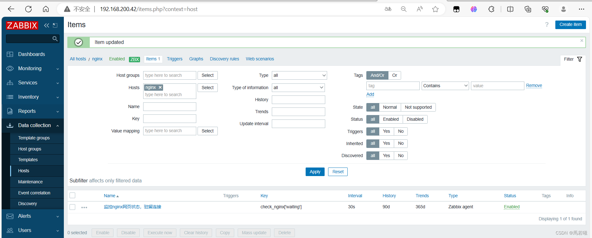Reload the page using the refresh icon
The height and width of the screenshot is (238, 592).
(x=28, y=9)
